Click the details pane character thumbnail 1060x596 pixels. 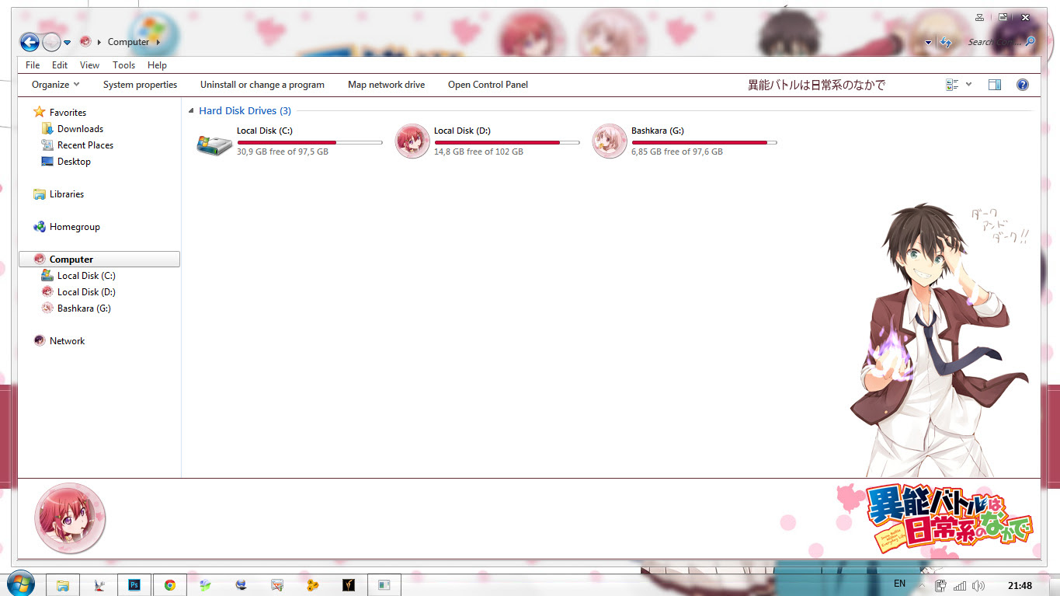(x=70, y=518)
